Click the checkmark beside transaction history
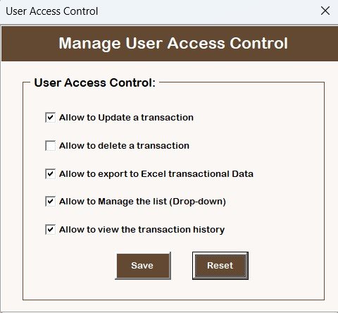 [x=50, y=229]
